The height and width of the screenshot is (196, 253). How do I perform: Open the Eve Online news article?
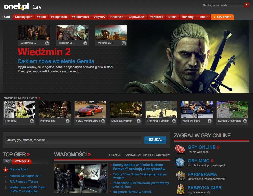click(x=140, y=176)
